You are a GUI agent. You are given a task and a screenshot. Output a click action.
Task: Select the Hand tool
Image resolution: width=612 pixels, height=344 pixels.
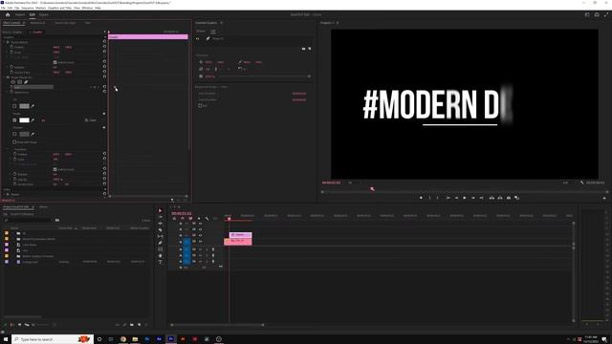pyautogui.click(x=160, y=256)
